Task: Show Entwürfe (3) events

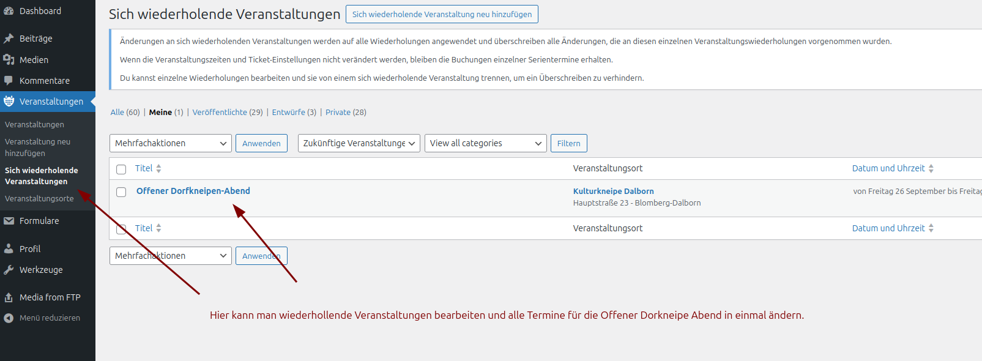Action: [x=294, y=113]
